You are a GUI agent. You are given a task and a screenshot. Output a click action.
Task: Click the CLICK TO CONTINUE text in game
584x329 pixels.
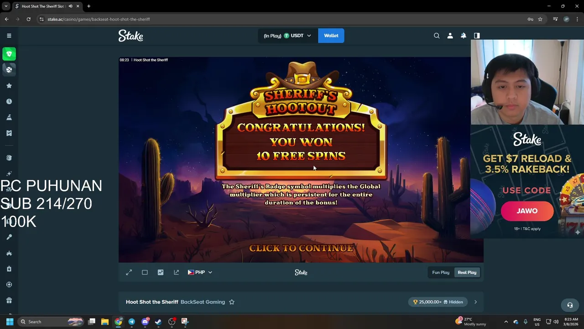(x=301, y=248)
